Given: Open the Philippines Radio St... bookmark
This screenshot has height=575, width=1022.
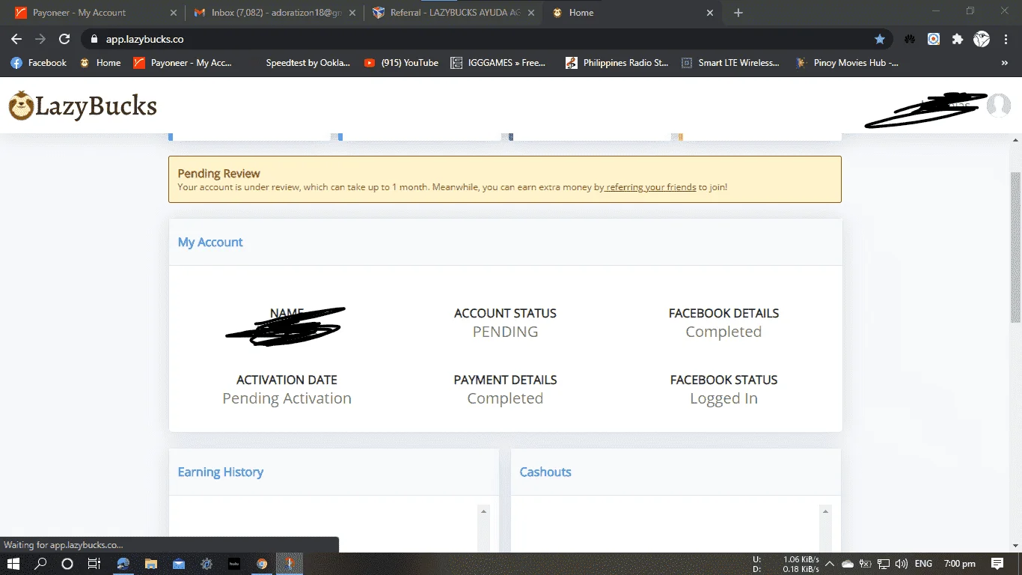Looking at the screenshot, I should 617,63.
